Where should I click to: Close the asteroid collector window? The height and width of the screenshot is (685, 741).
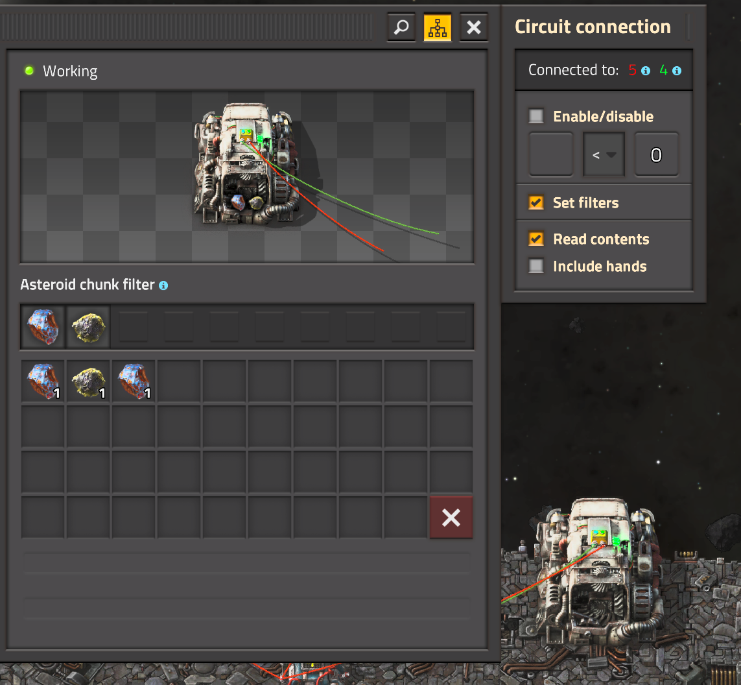(x=474, y=27)
